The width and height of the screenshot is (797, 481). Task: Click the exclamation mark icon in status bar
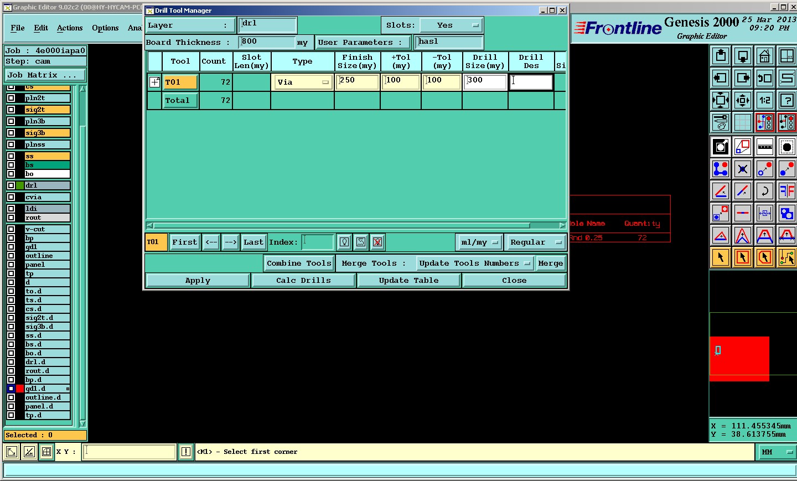pyautogui.click(x=186, y=452)
